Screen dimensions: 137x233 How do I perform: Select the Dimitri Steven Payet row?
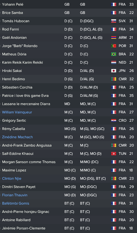[68, 187]
